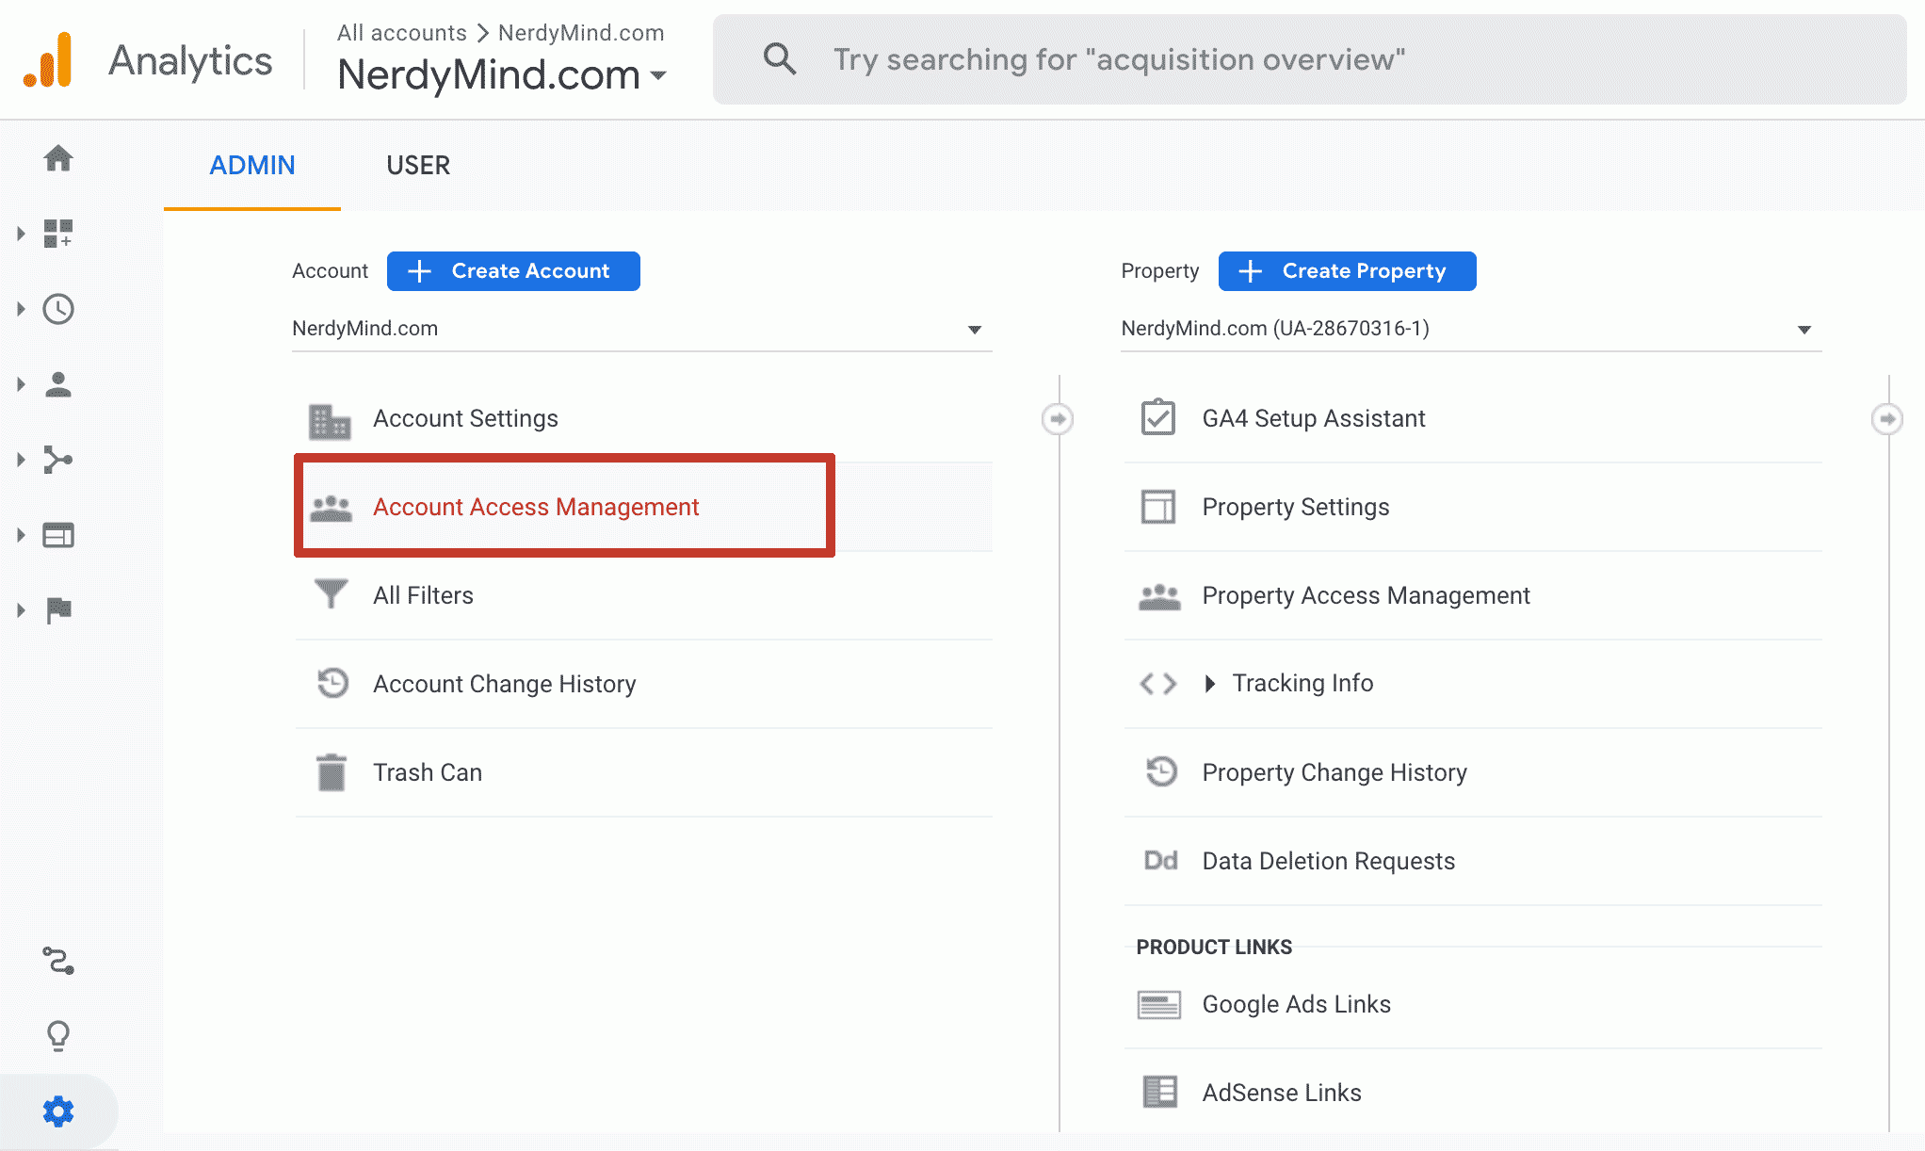Click the All Filters menu item
This screenshot has height=1151, width=1925.
(x=425, y=594)
